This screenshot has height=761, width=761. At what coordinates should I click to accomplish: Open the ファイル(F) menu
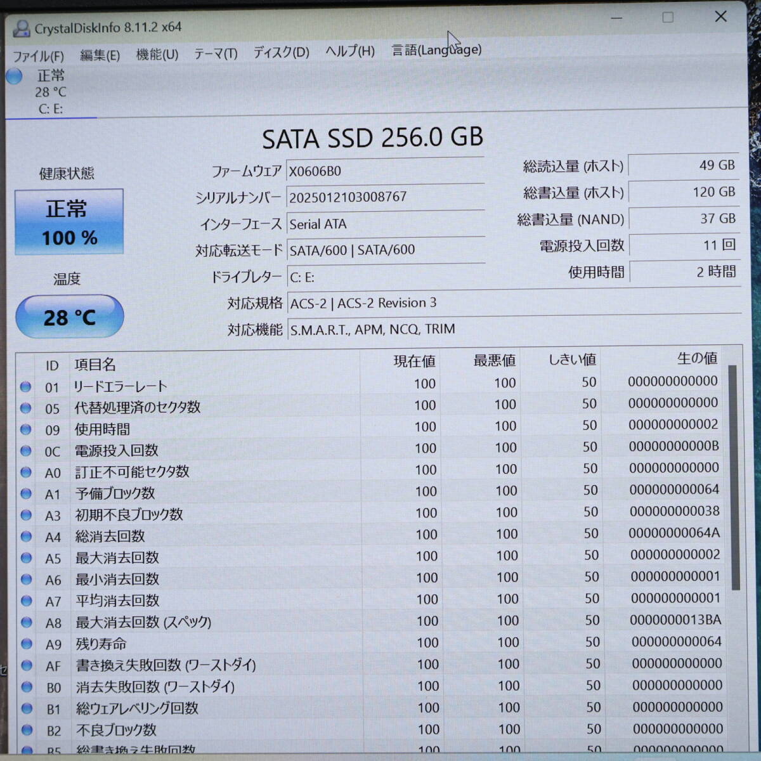[39, 56]
